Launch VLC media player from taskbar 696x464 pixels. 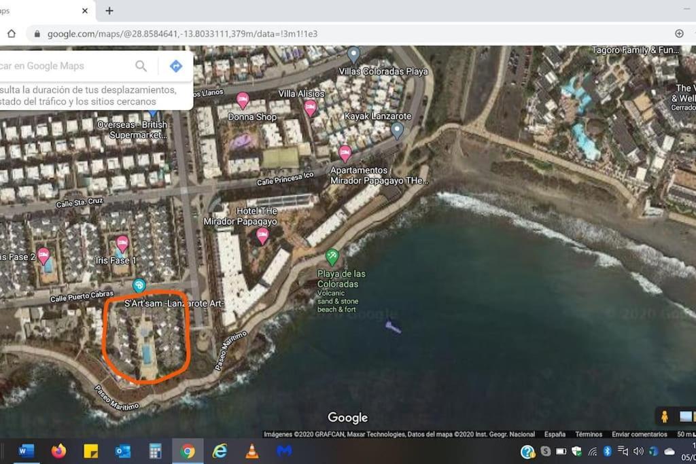tap(252, 451)
